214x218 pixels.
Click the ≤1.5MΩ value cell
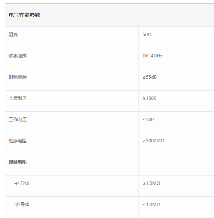coord(176,186)
